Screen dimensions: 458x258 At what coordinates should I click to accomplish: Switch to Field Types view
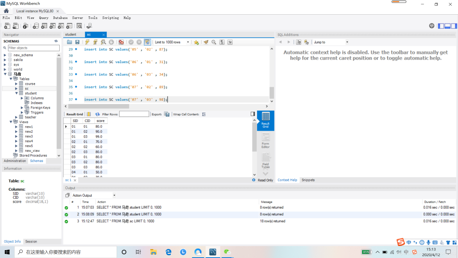(265, 161)
